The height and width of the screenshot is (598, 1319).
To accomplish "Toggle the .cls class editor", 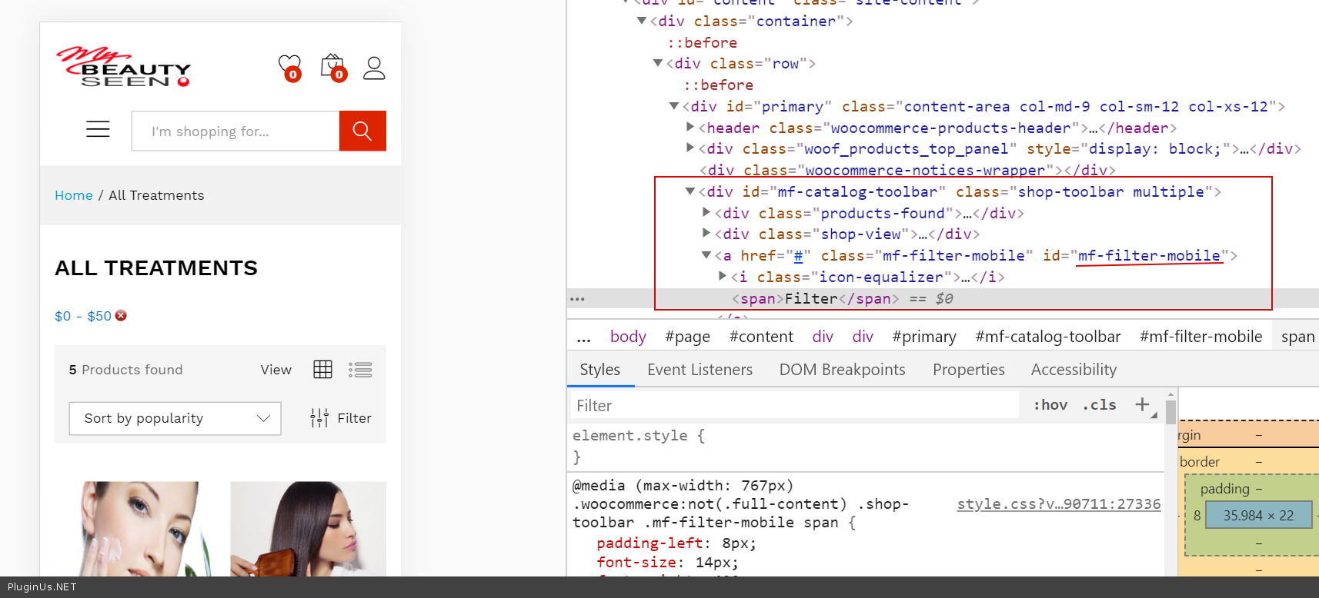I will click(x=1099, y=405).
